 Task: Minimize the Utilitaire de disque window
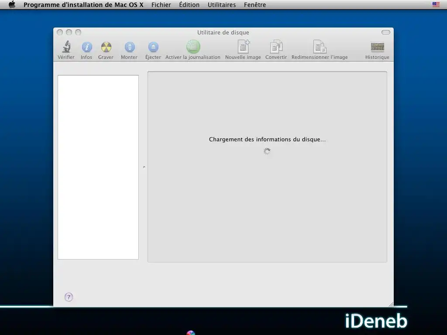pos(69,32)
